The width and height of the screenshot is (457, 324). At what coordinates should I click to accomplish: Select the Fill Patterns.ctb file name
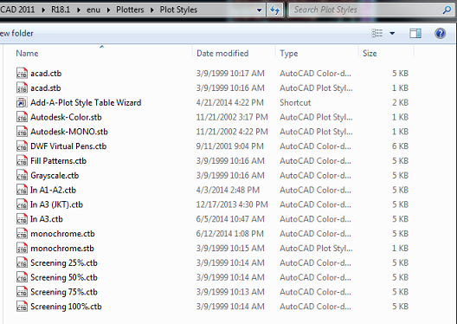click(58, 161)
